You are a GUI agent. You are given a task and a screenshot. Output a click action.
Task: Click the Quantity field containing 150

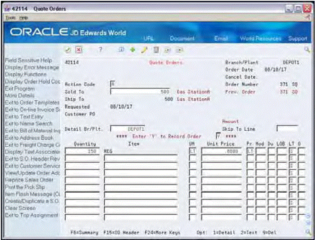(82, 151)
